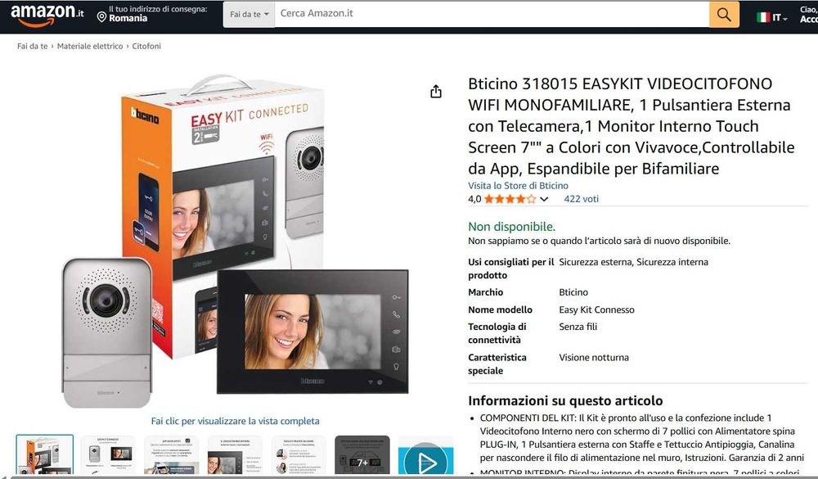Image resolution: width=818 pixels, height=479 pixels.
Task: Click the Italian flag language icon
Action: pos(763,17)
